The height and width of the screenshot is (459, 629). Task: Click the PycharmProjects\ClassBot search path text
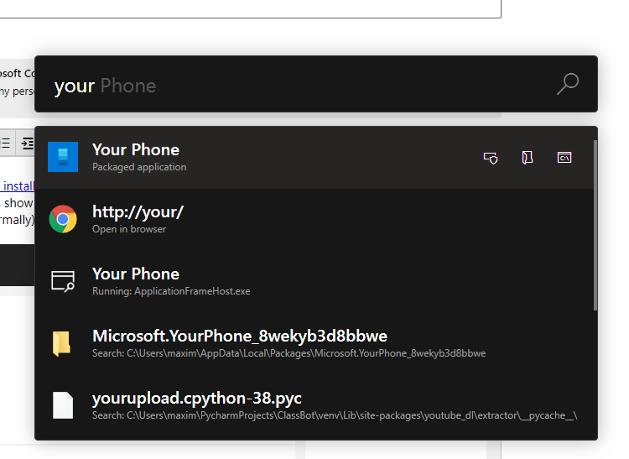[335, 415]
